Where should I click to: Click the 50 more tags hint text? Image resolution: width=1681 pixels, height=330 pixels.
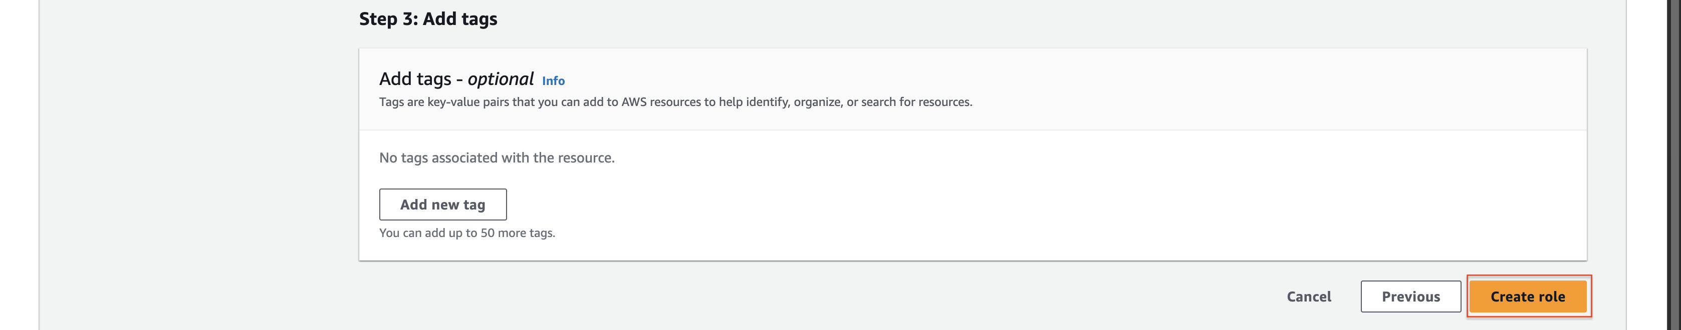tap(467, 233)
